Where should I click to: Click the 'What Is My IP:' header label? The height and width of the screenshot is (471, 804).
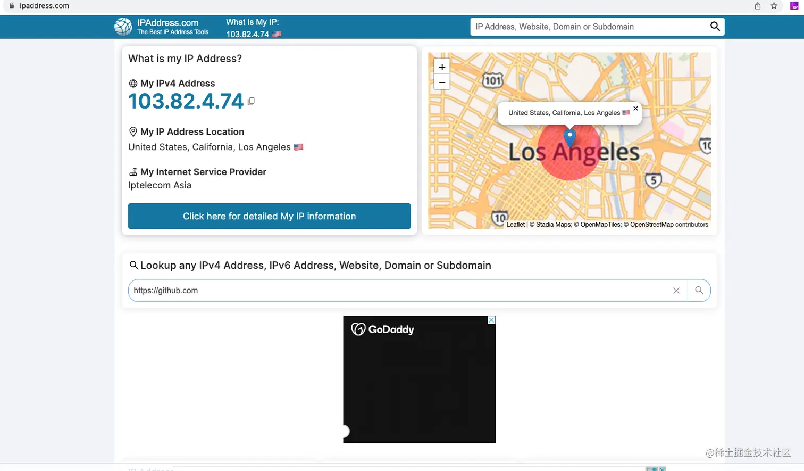tap(253, 22)
